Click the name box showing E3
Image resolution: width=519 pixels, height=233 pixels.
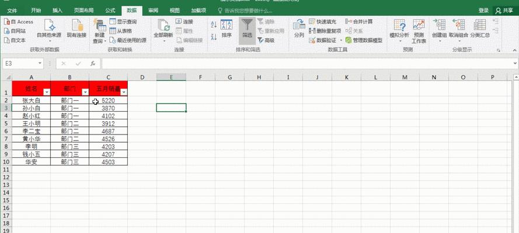point(20,63)
